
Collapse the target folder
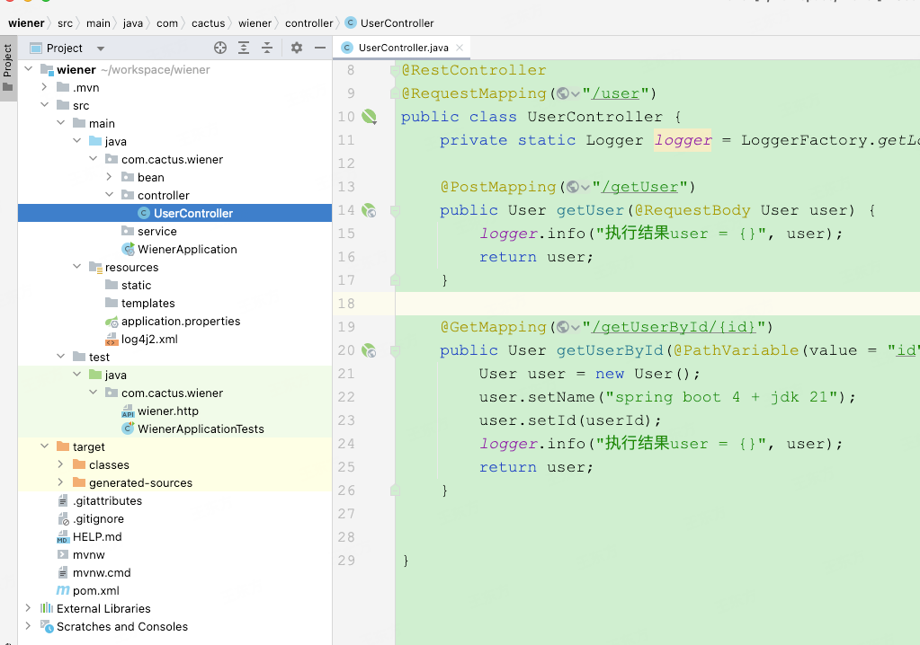pos(45,446)
